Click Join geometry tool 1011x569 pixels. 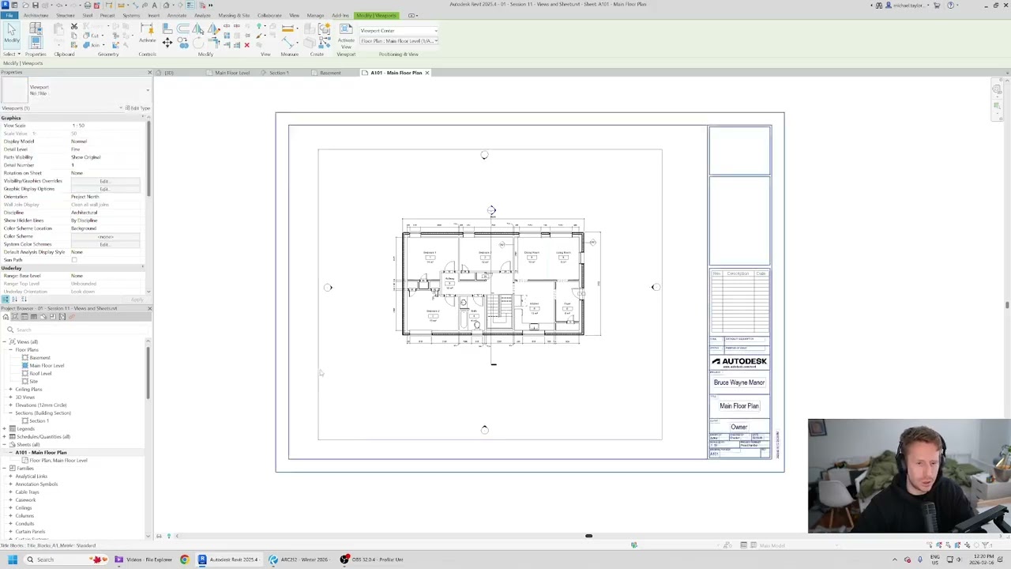(96, 45)
